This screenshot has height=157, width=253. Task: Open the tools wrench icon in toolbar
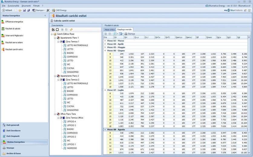[48, 10]
